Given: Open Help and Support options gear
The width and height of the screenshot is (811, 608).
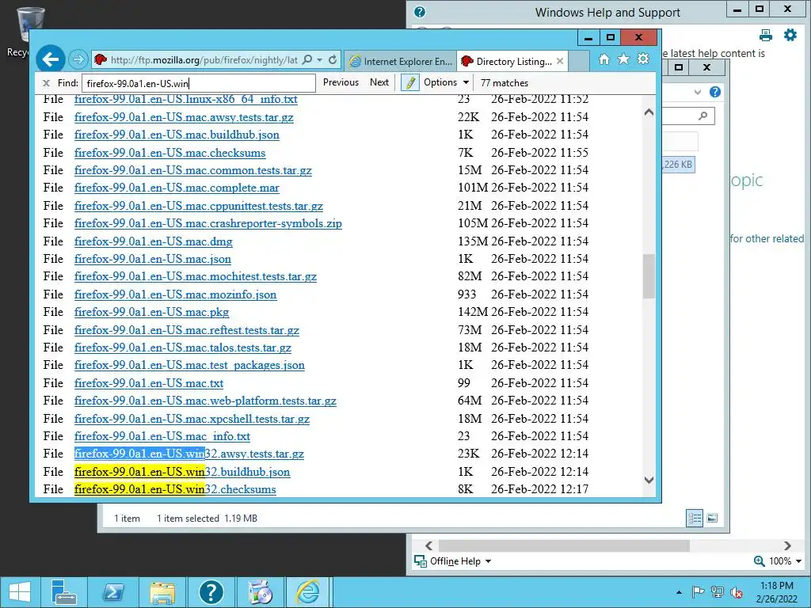Looking at the screenshot, I should 790,35.
